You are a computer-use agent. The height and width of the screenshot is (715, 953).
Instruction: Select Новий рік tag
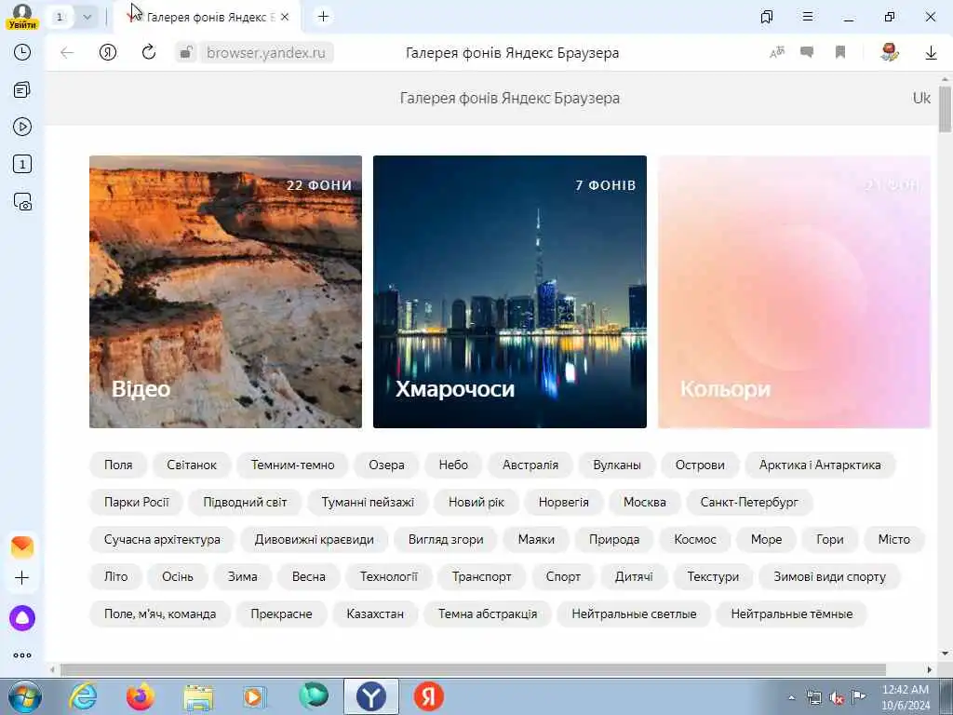pos(476,502)
